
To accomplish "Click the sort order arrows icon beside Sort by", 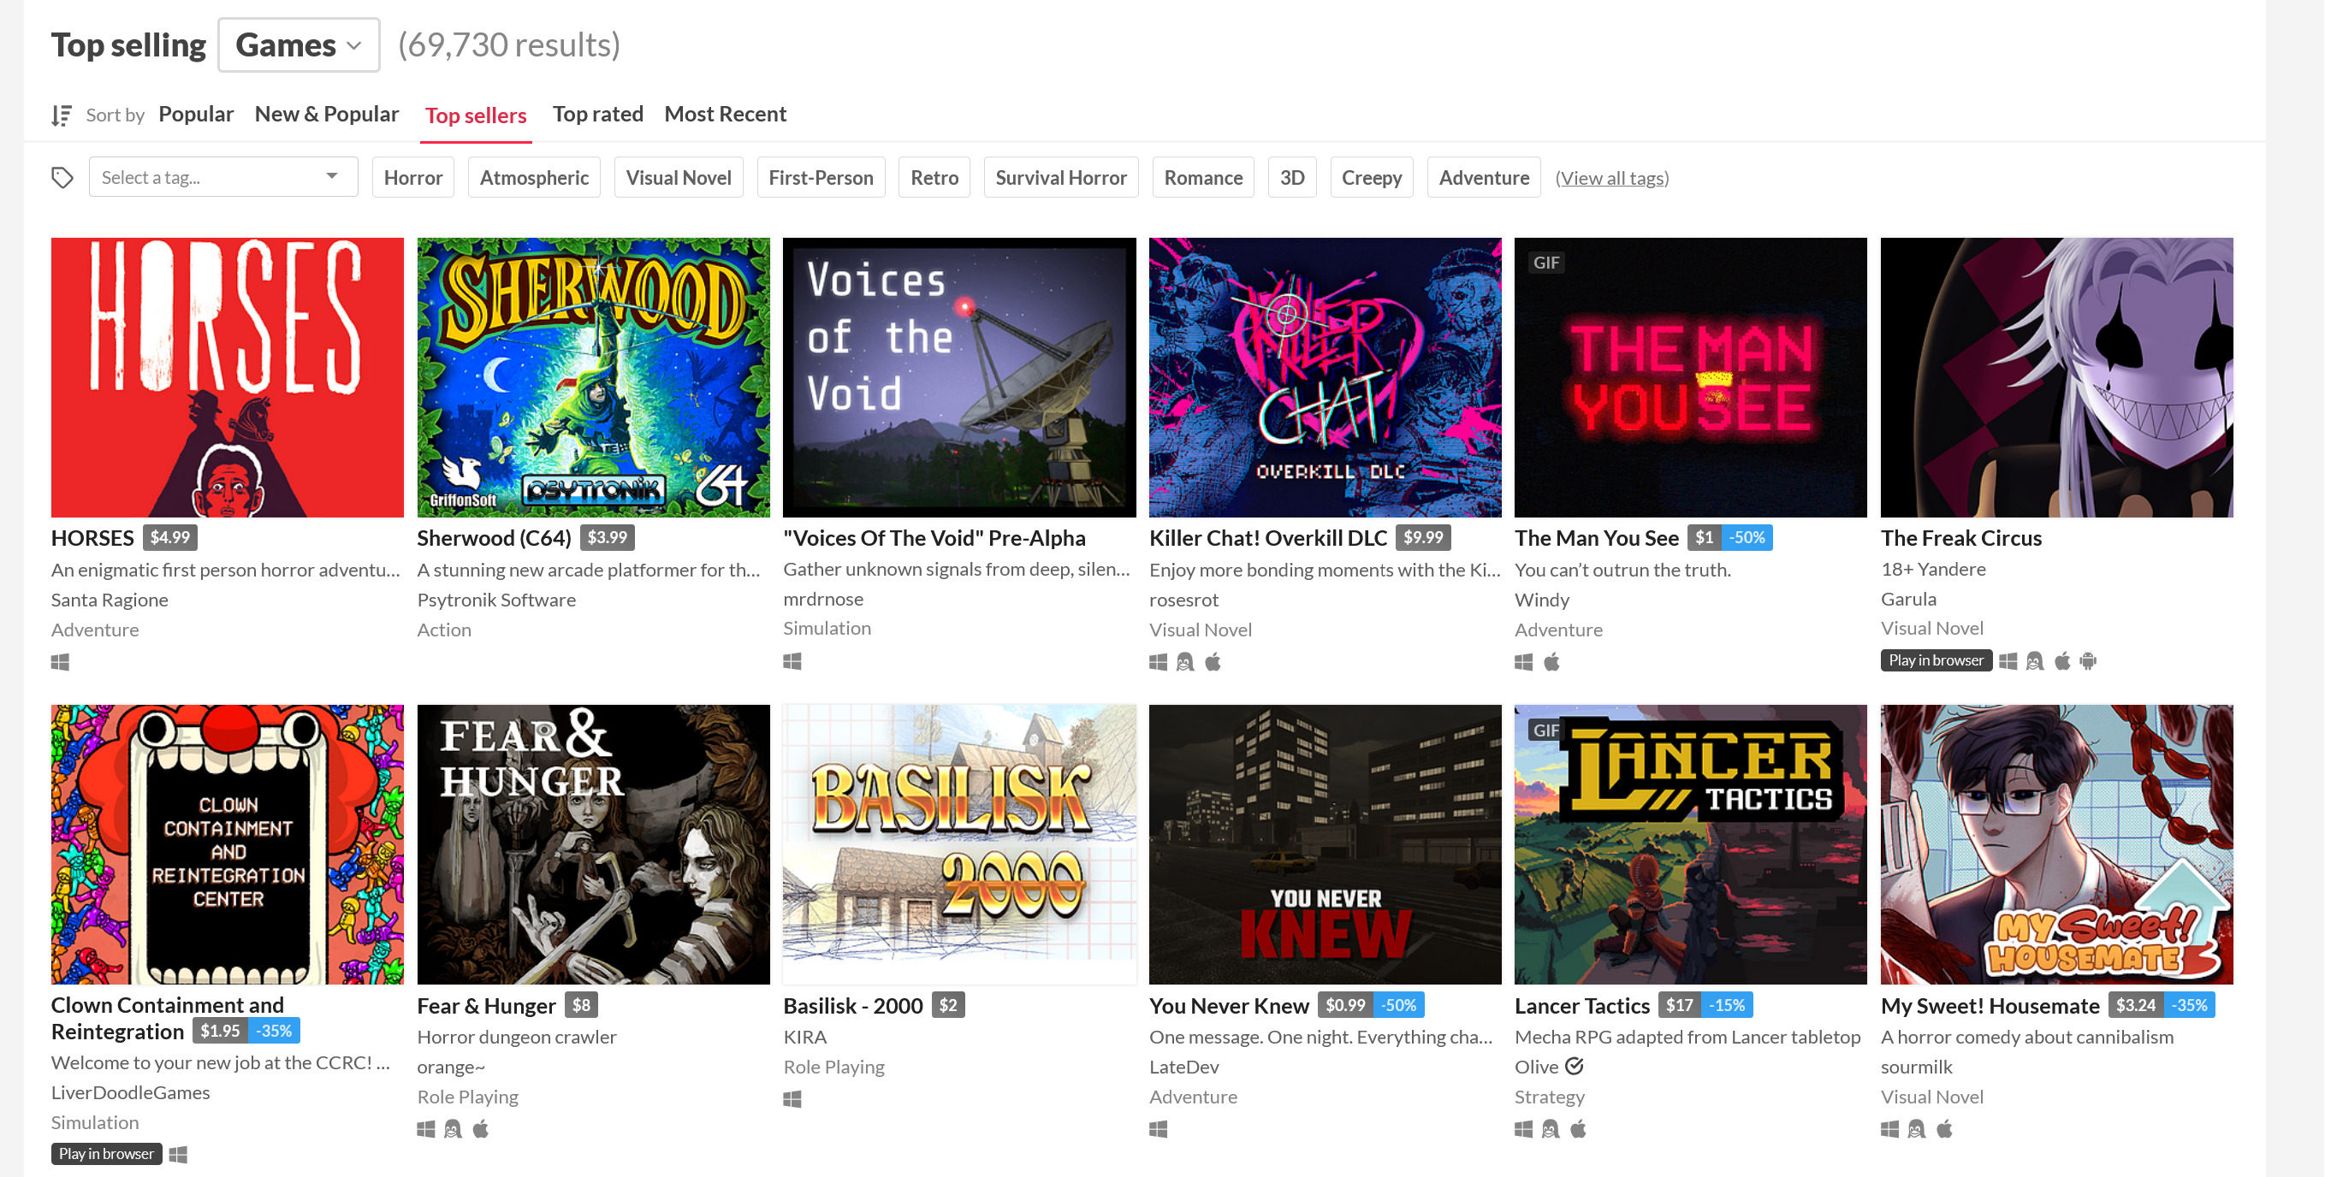I will 60,114.
